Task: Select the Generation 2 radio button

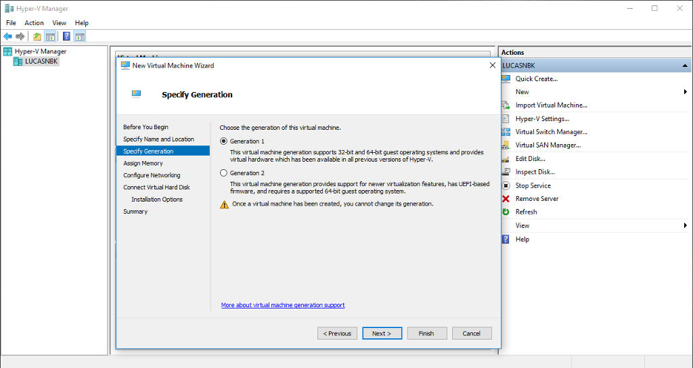Action: [x=224, y=173]
